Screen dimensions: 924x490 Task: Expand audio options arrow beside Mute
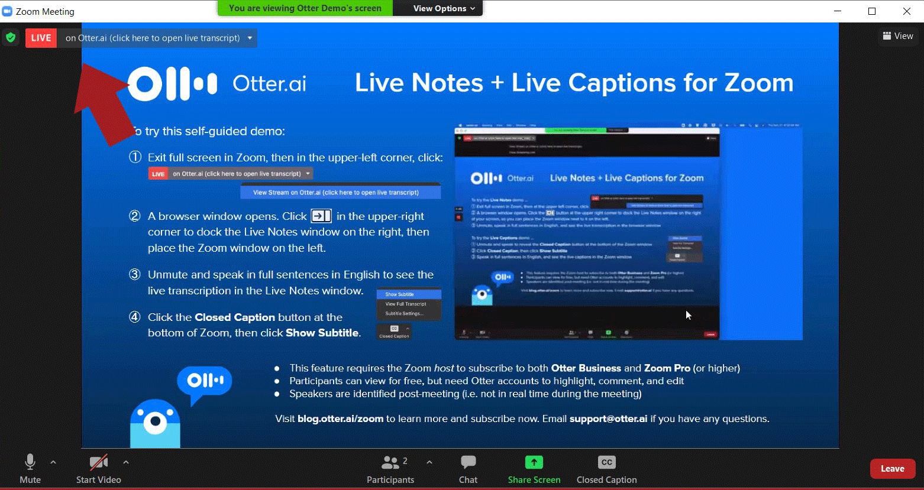(53, 462)
